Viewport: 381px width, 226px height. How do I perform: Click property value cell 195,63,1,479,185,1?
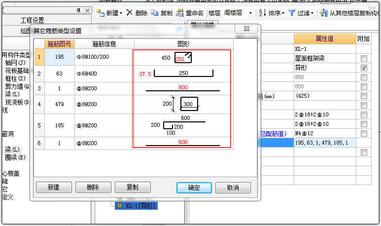point(325,143)
